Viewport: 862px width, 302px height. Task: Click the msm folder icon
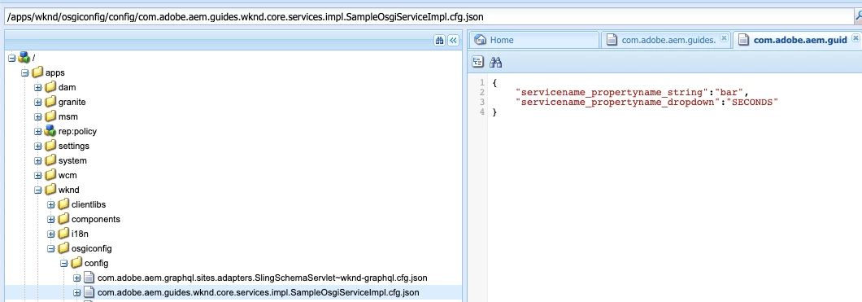coord(50,116)
